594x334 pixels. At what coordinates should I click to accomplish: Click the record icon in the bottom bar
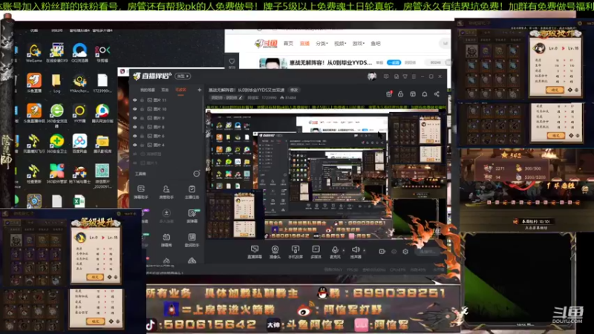click(382, 252)
